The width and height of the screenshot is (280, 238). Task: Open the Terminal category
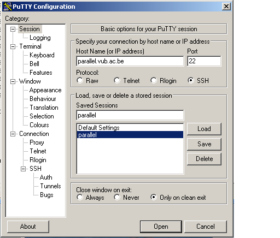[x=30, y=46]
